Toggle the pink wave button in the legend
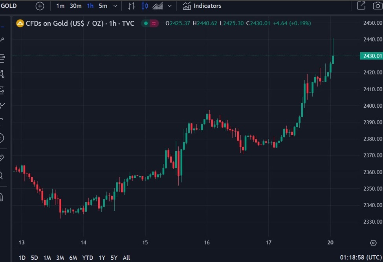Viewport: 383px width, 262px height. pos(153,23)
